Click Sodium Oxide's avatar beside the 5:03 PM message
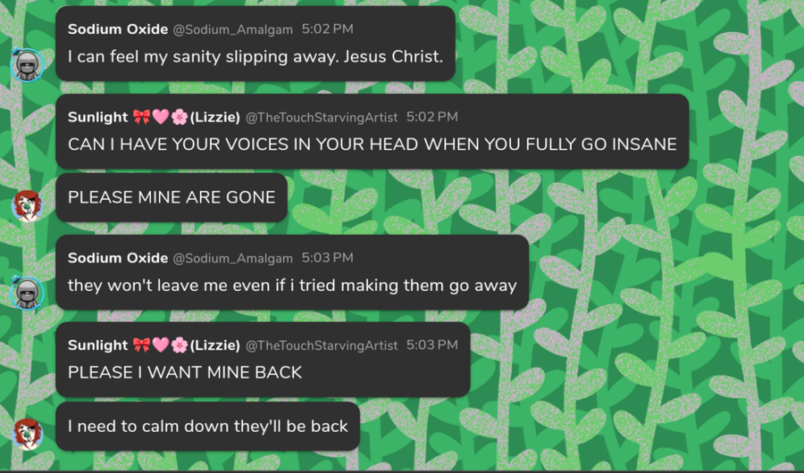 [28, 293]
